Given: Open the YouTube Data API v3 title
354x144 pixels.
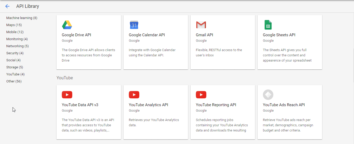Looking at the screenshot, I should point(80,105).
